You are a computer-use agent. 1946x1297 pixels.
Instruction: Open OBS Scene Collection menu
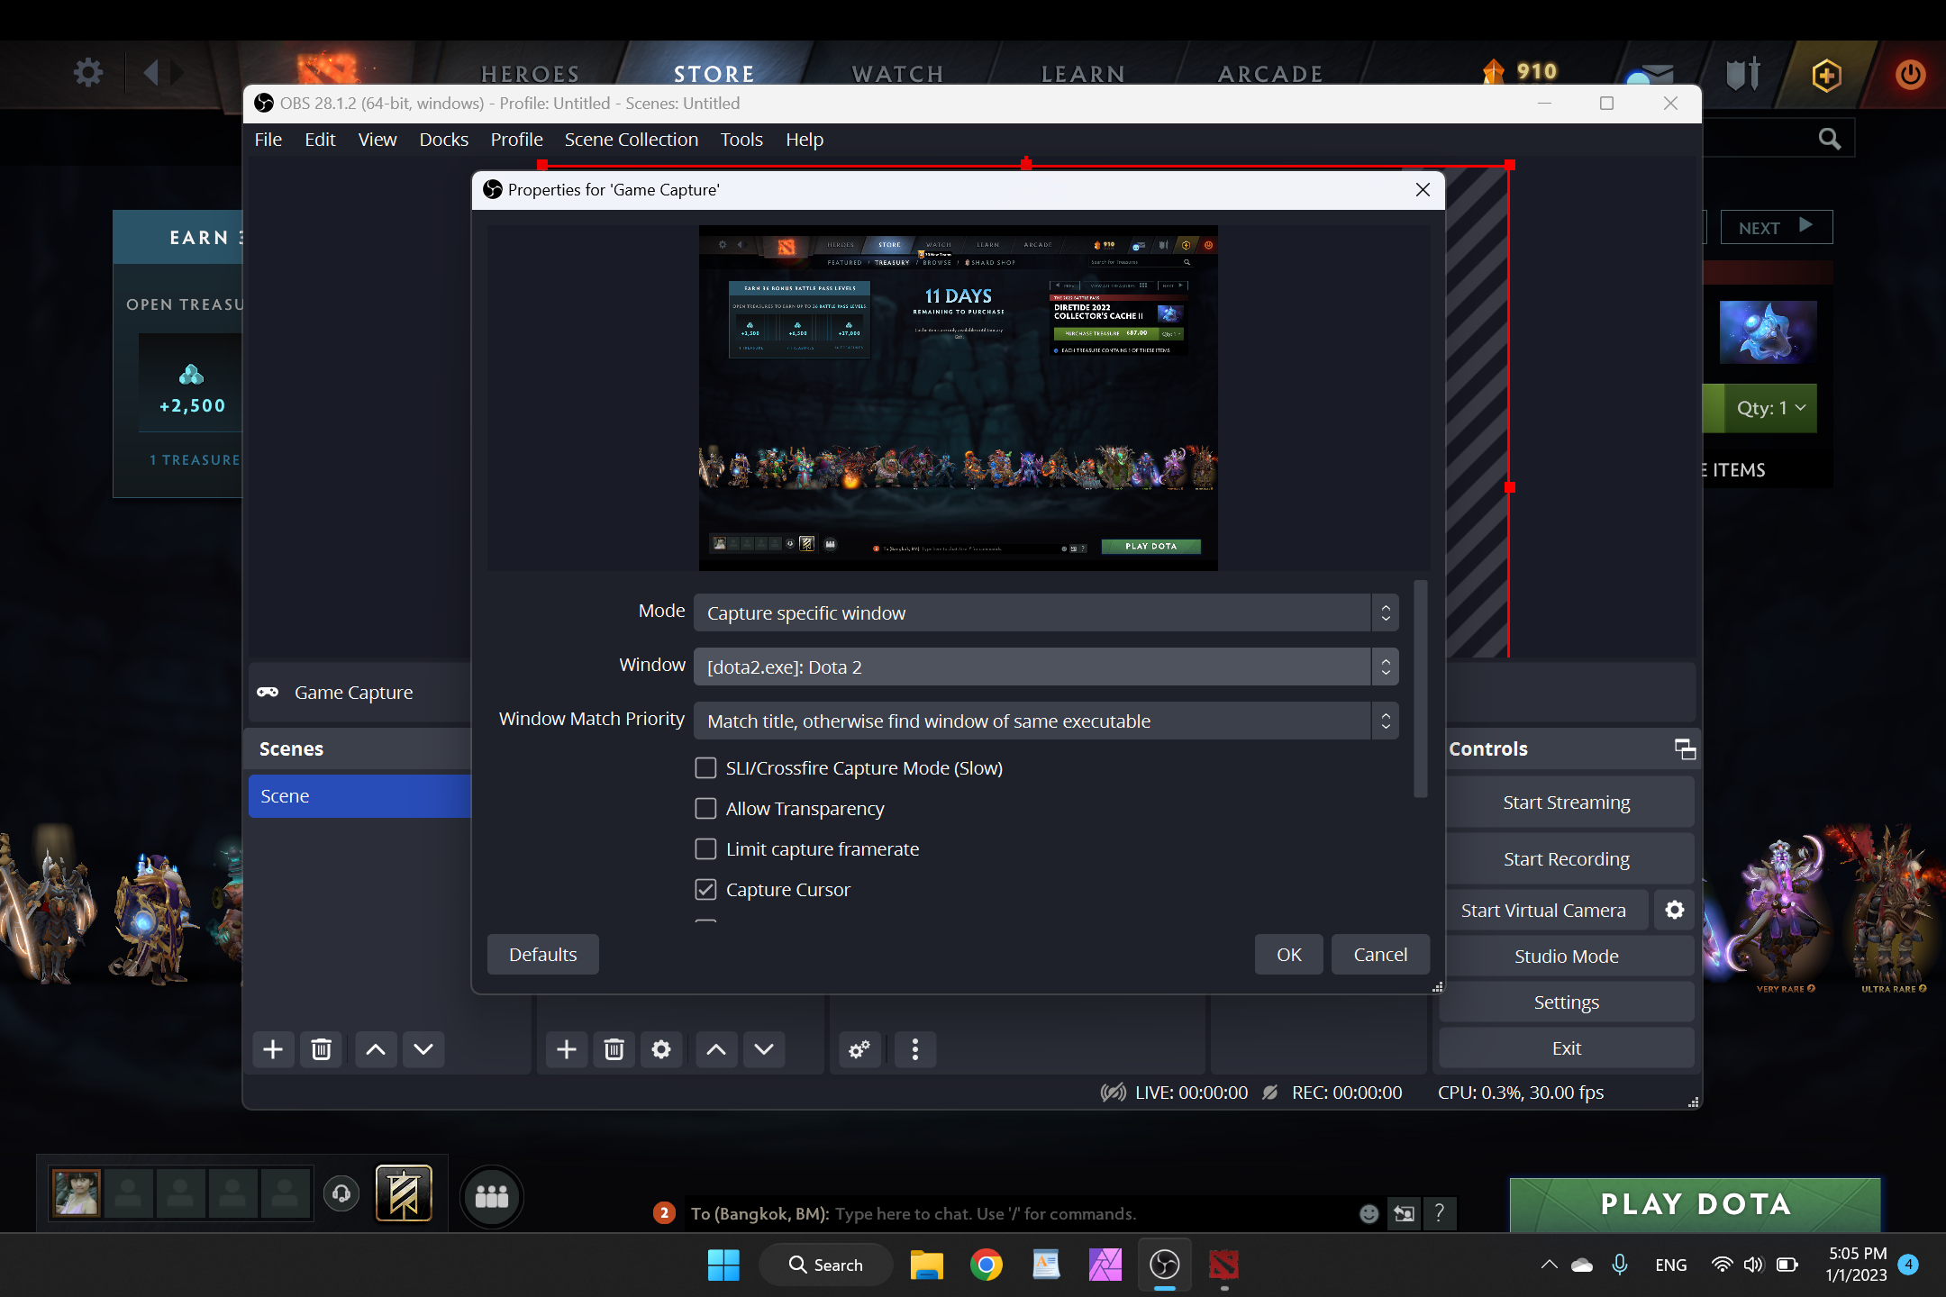point(631,140)
